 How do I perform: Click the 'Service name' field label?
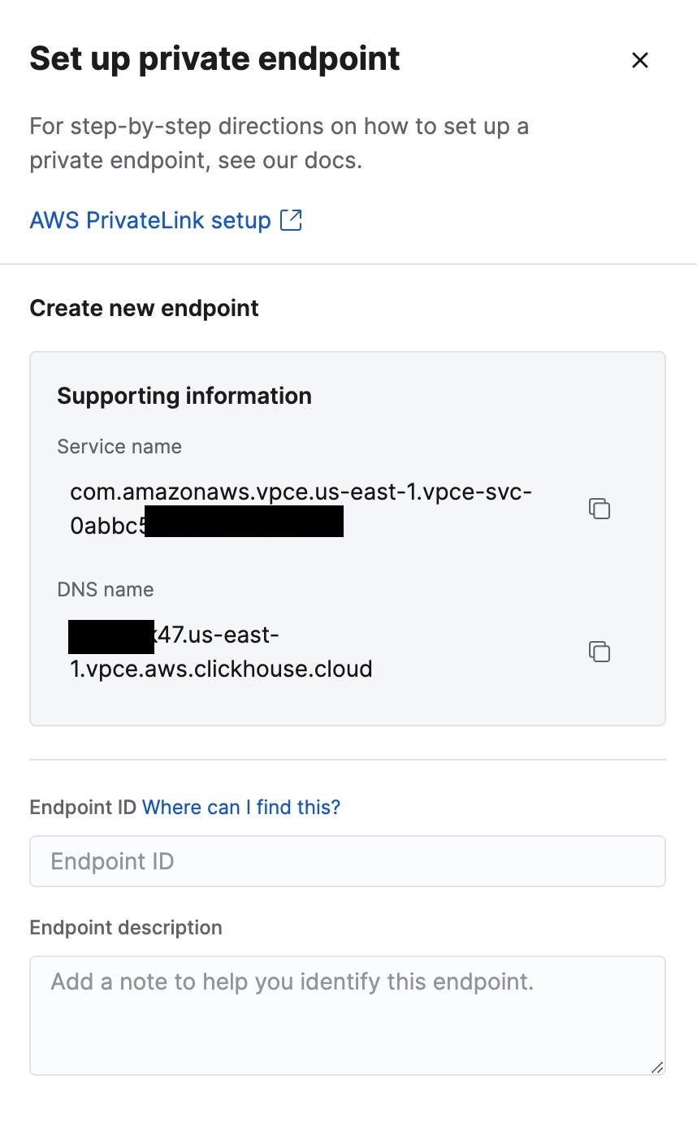(x=119, y=446)
